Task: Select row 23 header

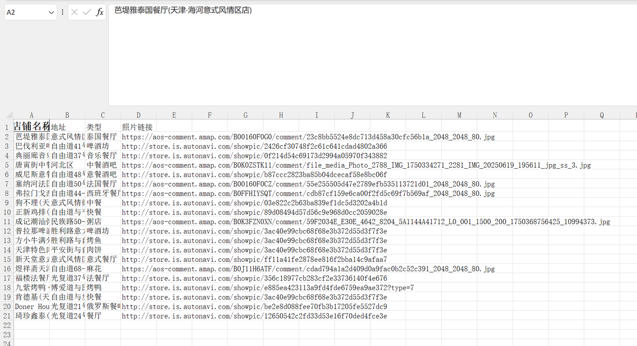Action: click(6, 335)
